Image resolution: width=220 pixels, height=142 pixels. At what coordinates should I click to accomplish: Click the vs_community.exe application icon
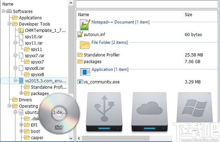click(80, 82)
